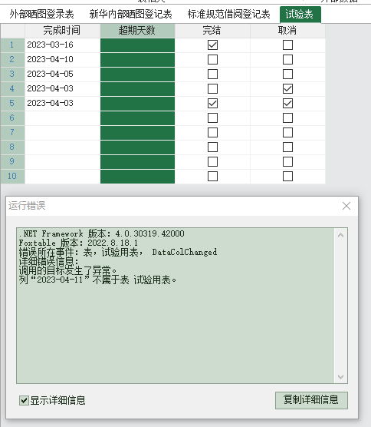Select 标准规范借阅登记表 tab
Viewport: 371px width, 427px height.
point(229,14)
